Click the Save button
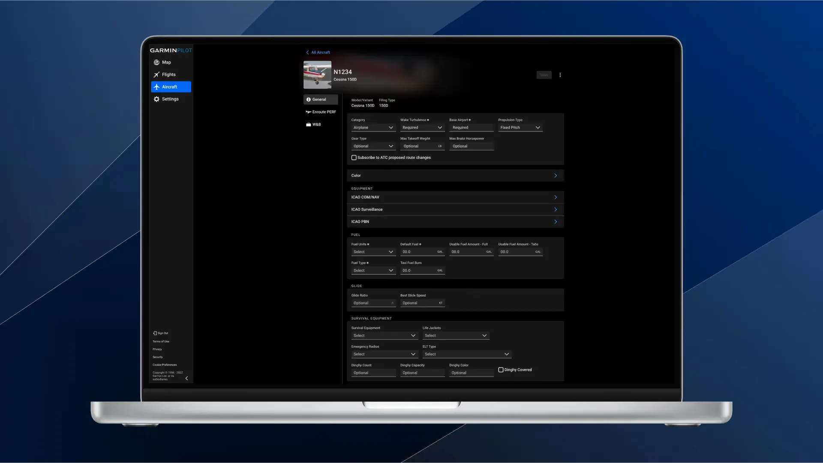The height and width of the screenshot is (463, 823). pos(544,75)
